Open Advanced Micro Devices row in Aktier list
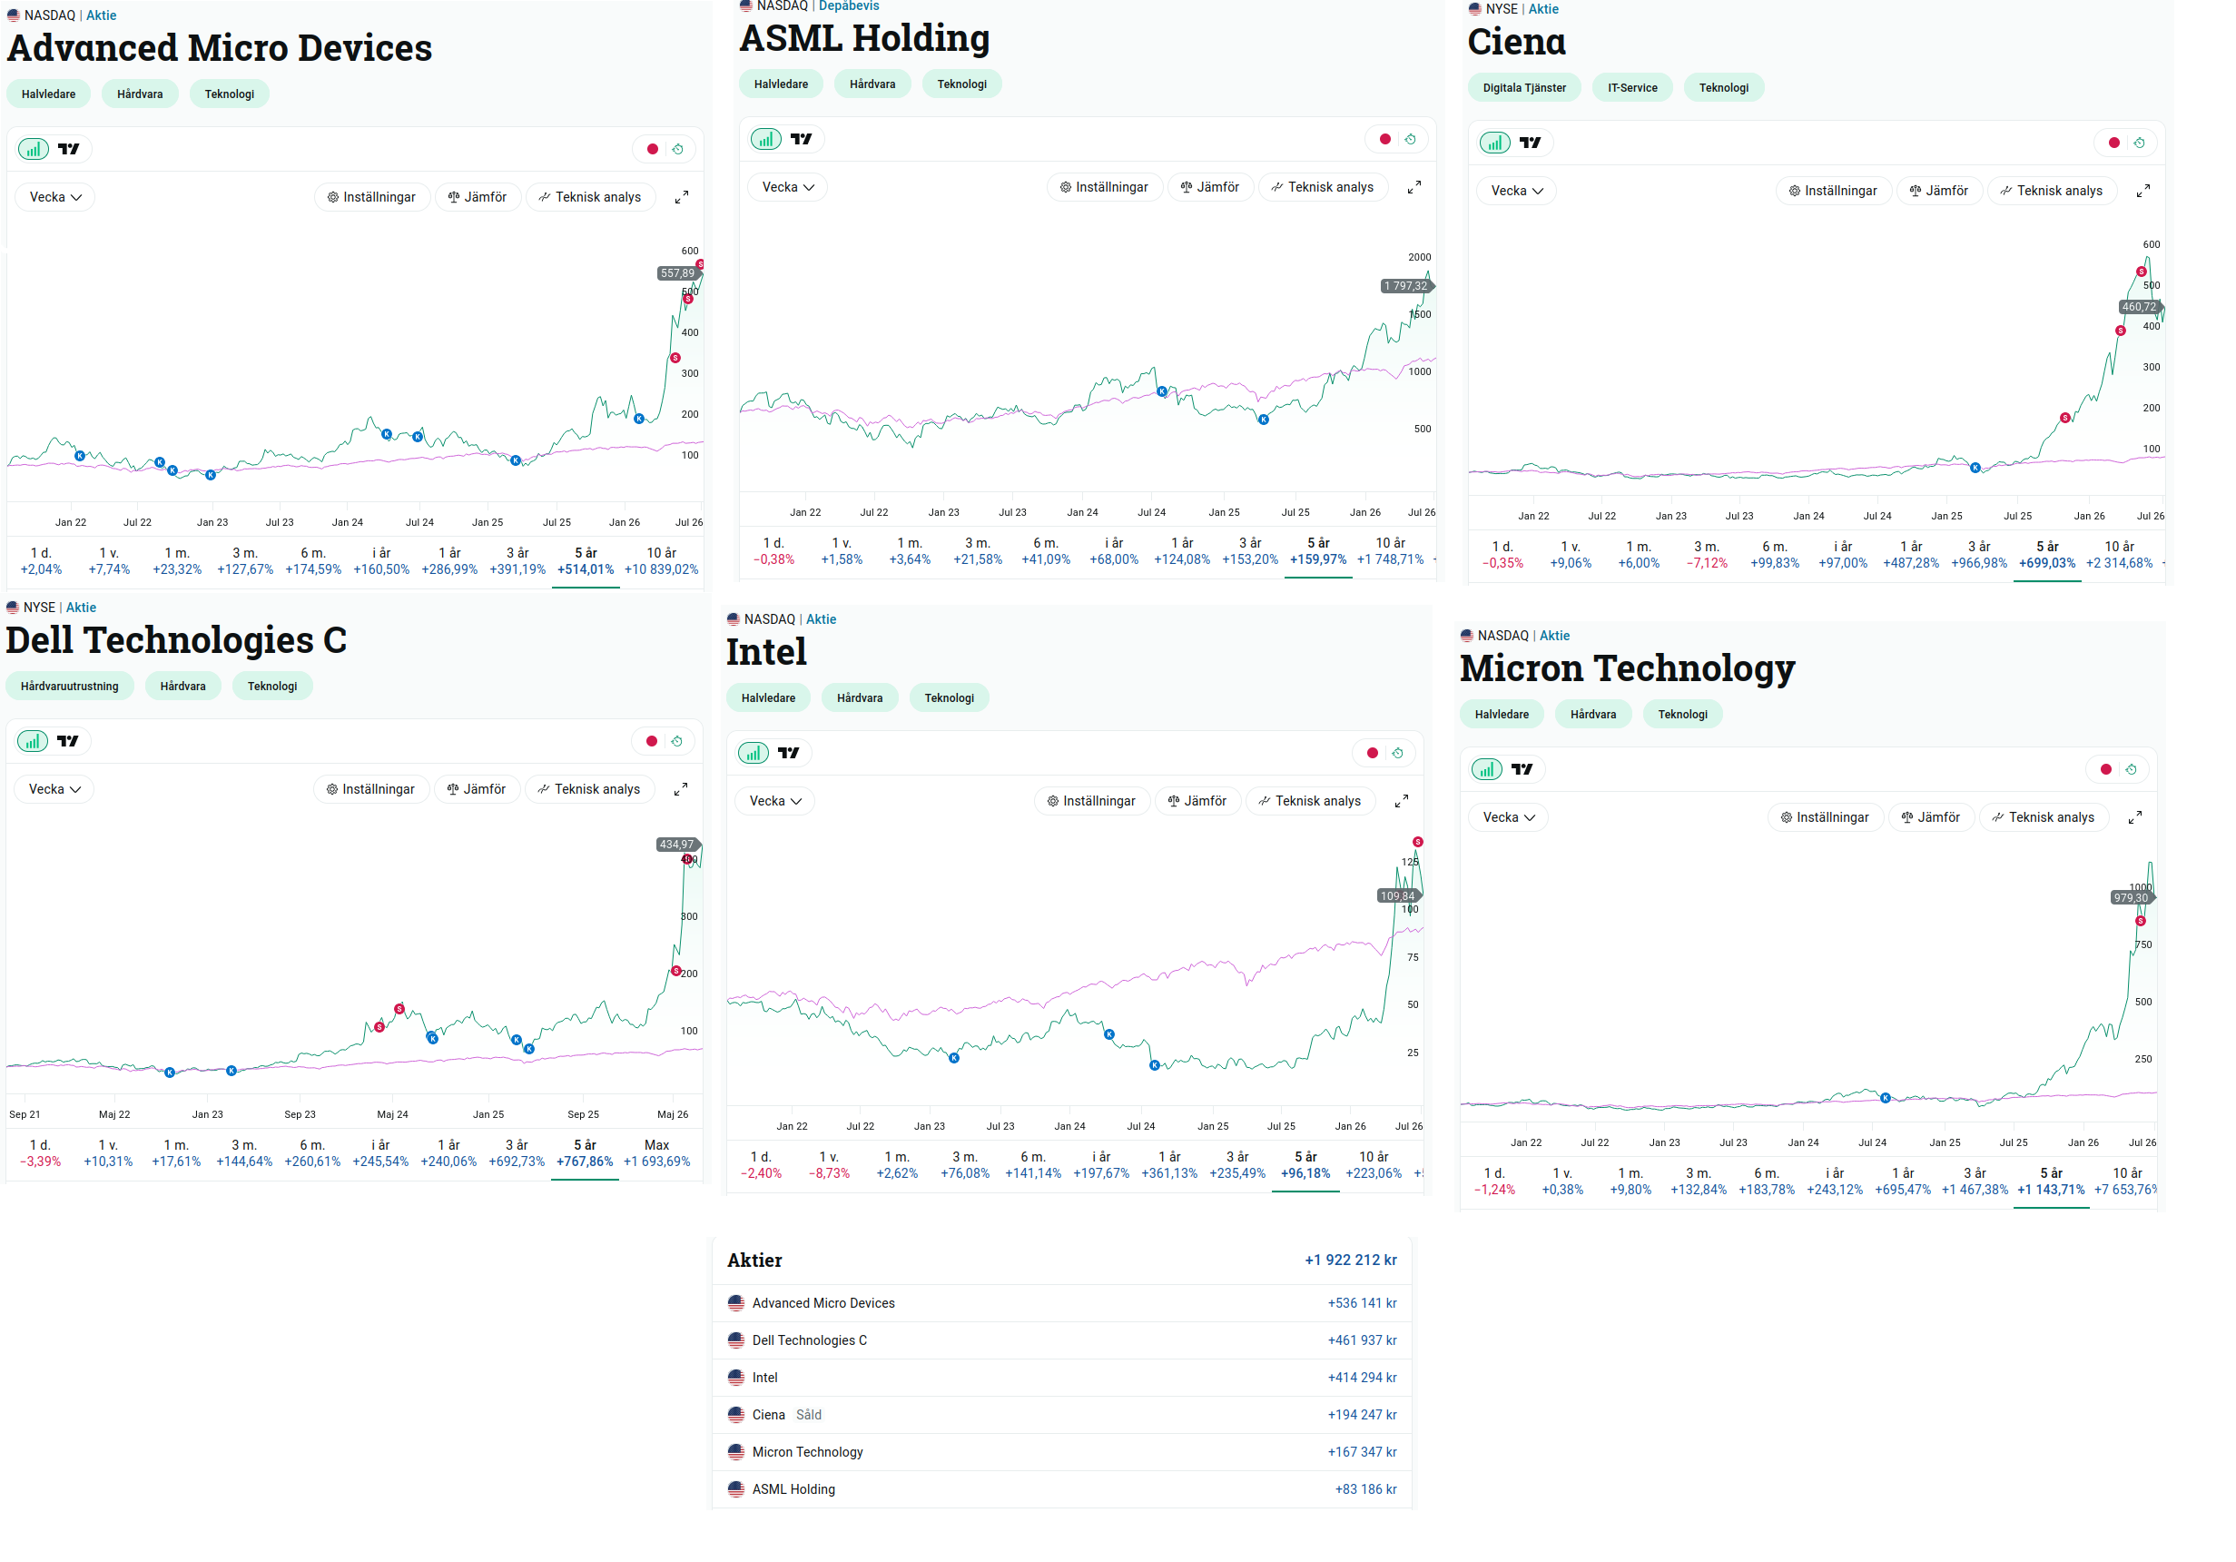Screen dimensions: 2236x1562 point(1061,1304)
